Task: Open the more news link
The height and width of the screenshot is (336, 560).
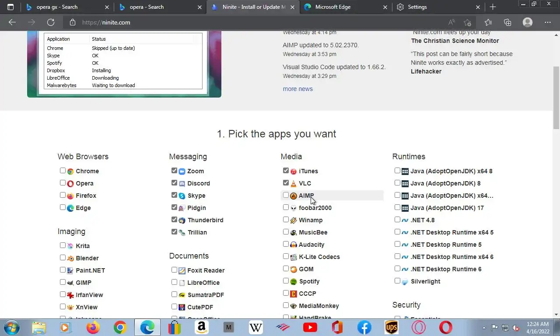Action: click(x=297, y=89)
